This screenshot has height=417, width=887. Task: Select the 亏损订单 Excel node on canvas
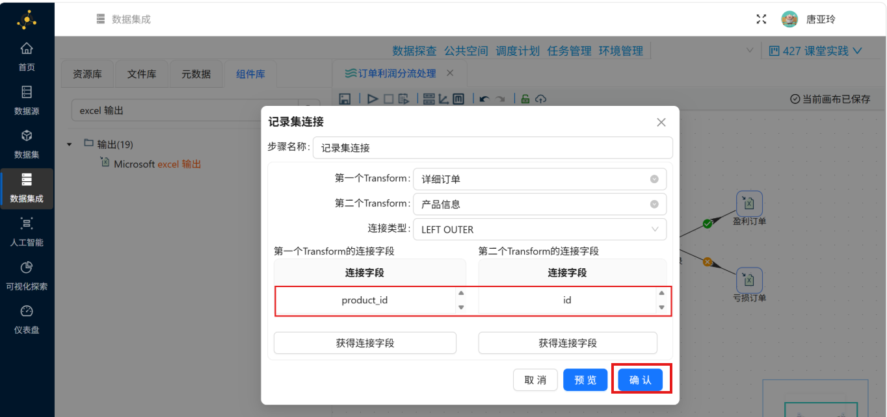click(749, 280)
